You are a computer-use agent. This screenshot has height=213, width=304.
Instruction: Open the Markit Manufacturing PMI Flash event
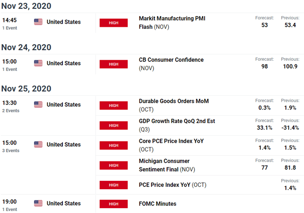172,23
